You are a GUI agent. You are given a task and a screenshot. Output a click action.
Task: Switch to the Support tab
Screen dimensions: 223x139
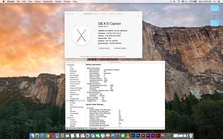112,14
